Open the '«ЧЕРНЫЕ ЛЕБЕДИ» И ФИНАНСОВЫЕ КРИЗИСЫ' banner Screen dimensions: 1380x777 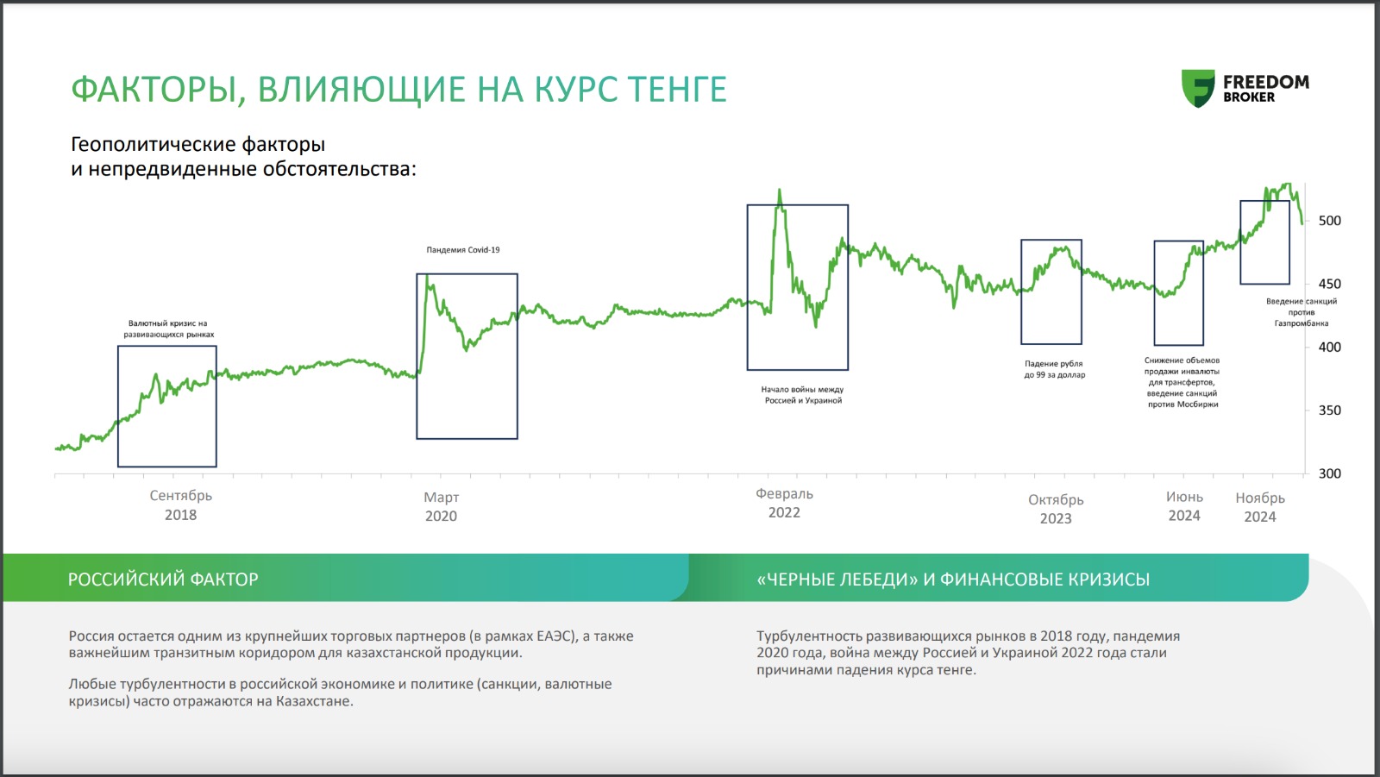[x=953, y=580]
